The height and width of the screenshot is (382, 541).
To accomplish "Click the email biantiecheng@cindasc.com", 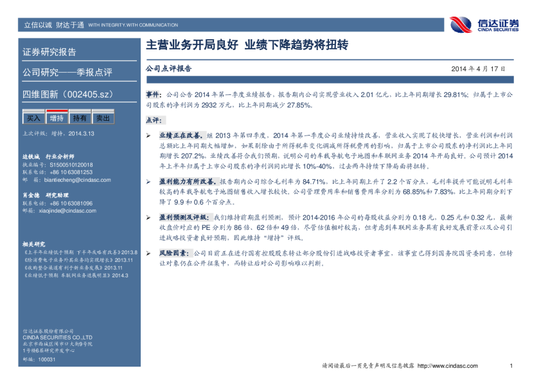I will (x=77, y=180).
